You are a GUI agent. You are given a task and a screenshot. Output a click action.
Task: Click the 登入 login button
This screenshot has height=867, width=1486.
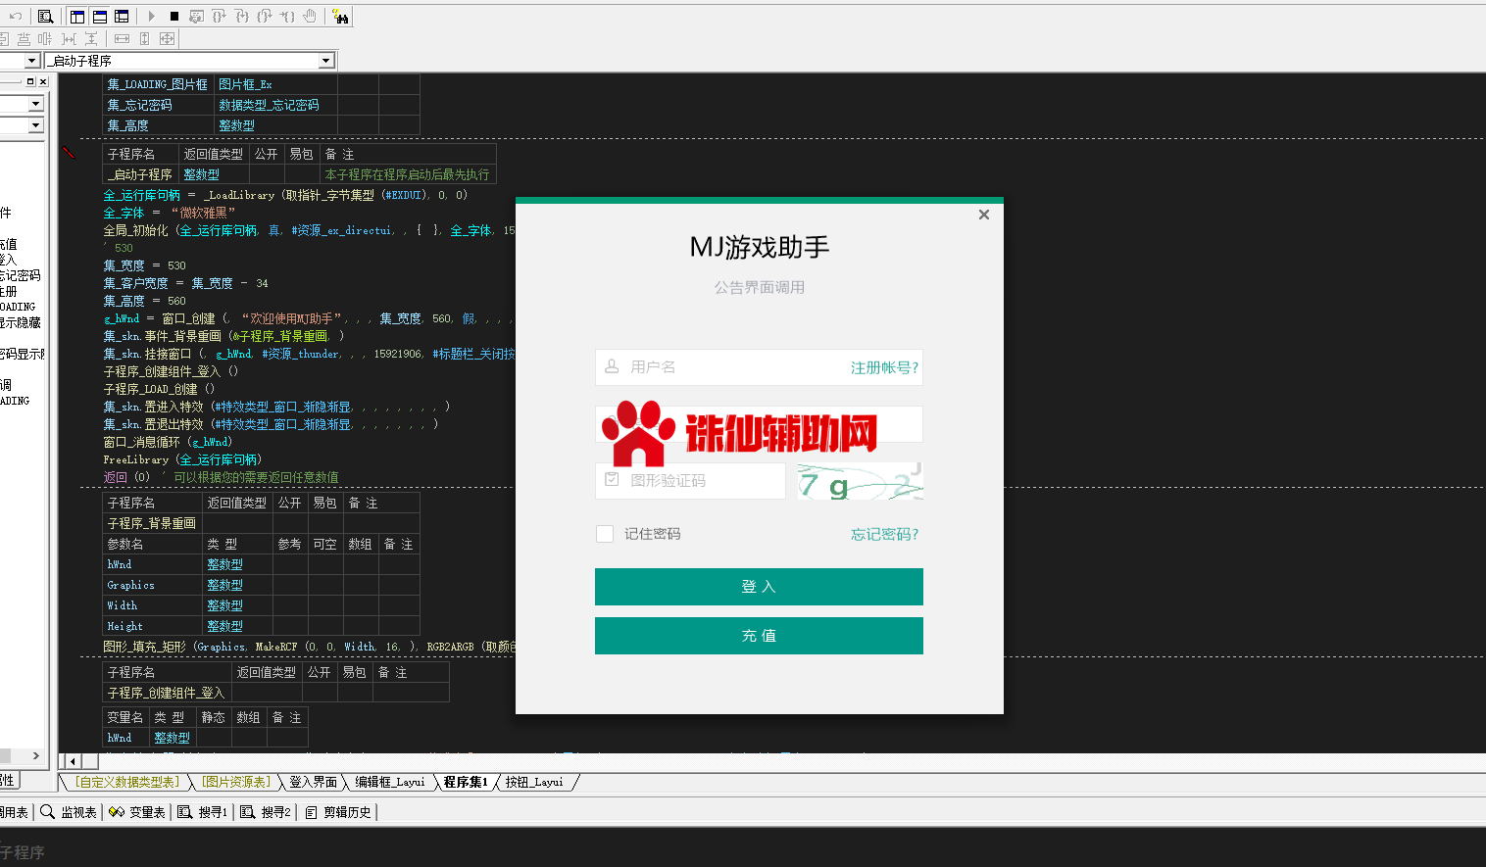(x=759, y=587)
